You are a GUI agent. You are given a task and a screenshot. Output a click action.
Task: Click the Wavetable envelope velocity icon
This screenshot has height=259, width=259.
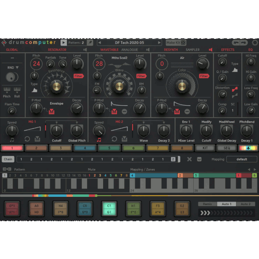tap(114, 111)
